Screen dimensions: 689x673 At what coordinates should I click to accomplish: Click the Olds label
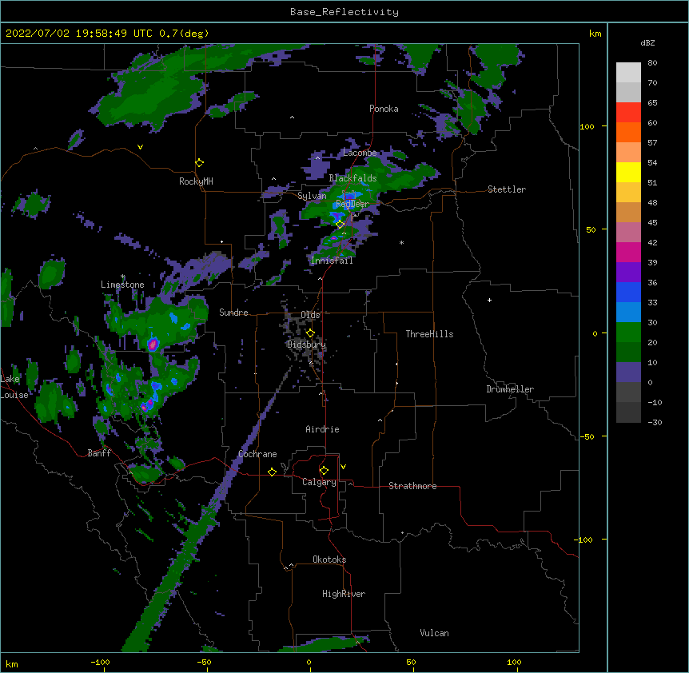click(x=310, y=315)
